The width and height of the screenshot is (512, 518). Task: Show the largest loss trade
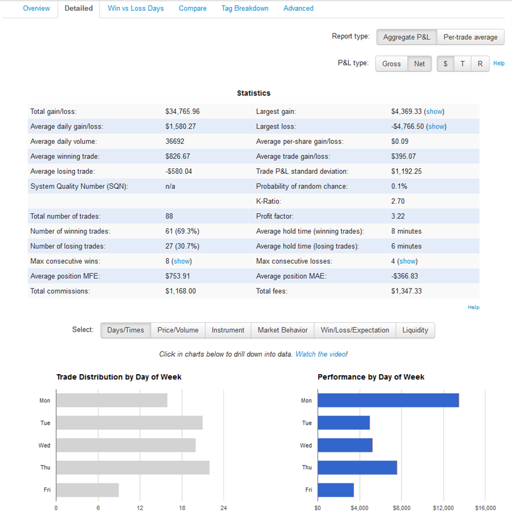(436, 127)
